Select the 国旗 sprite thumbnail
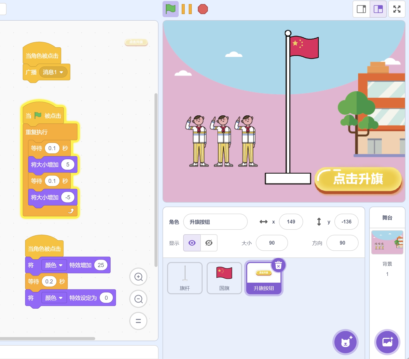This screenshot has height=359, width=409. click(x=224, y=278)
